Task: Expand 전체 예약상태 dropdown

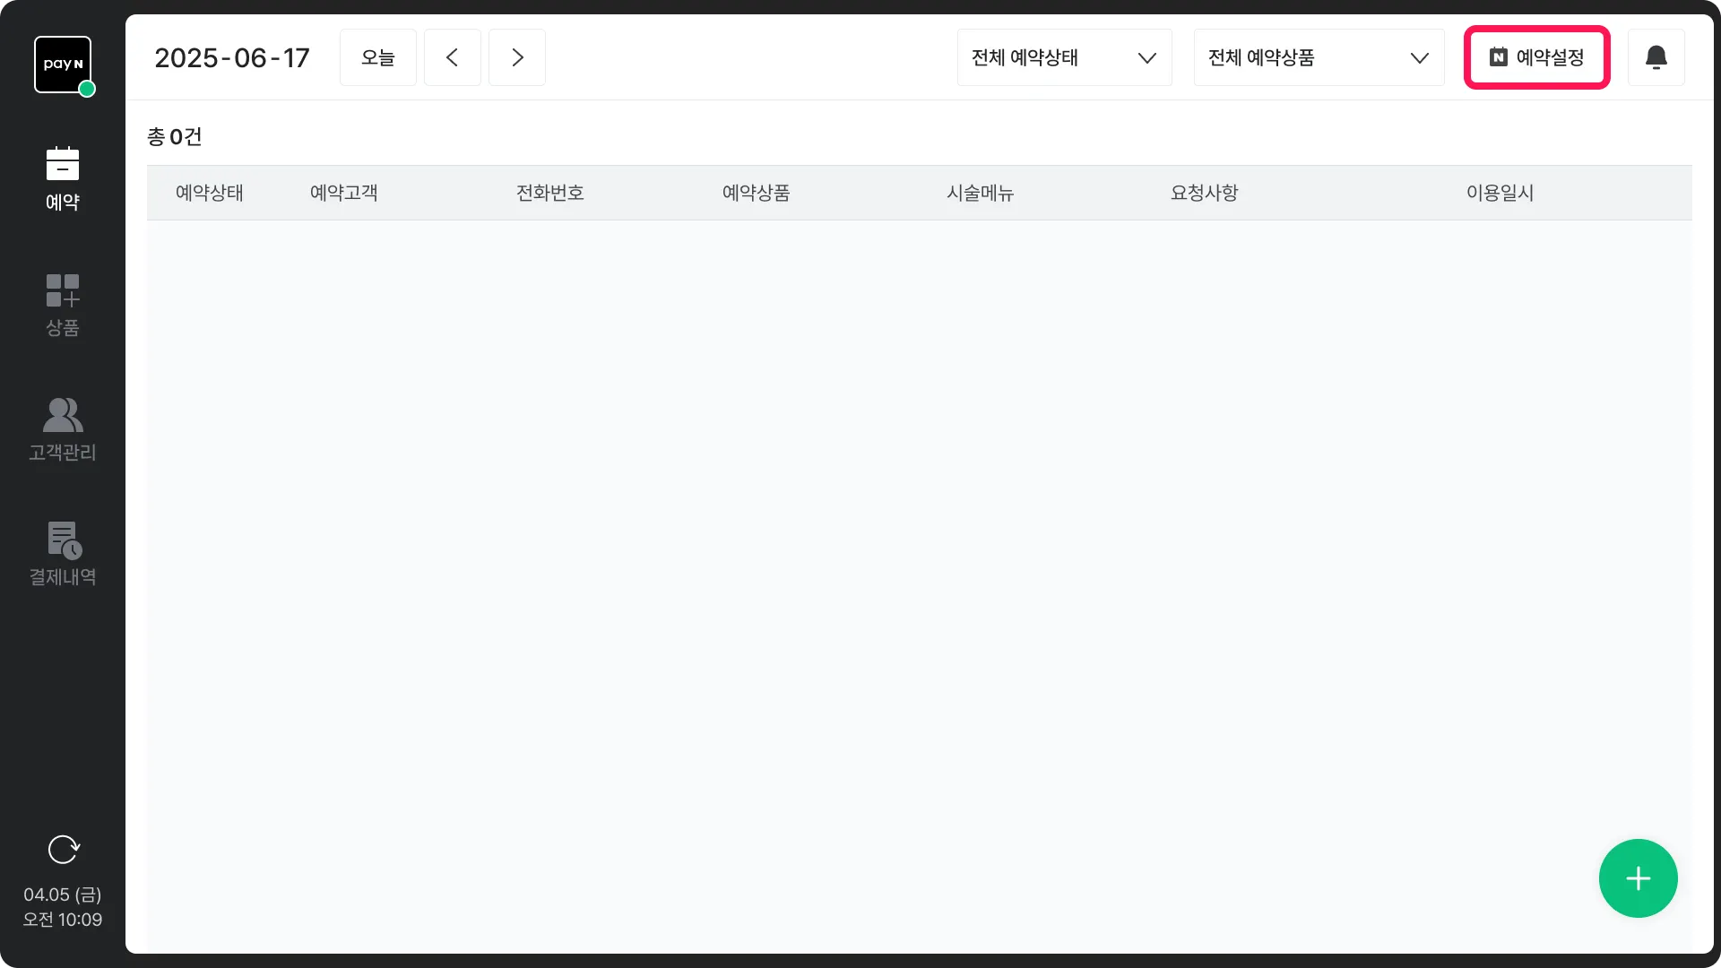Action: [1064, 57]
